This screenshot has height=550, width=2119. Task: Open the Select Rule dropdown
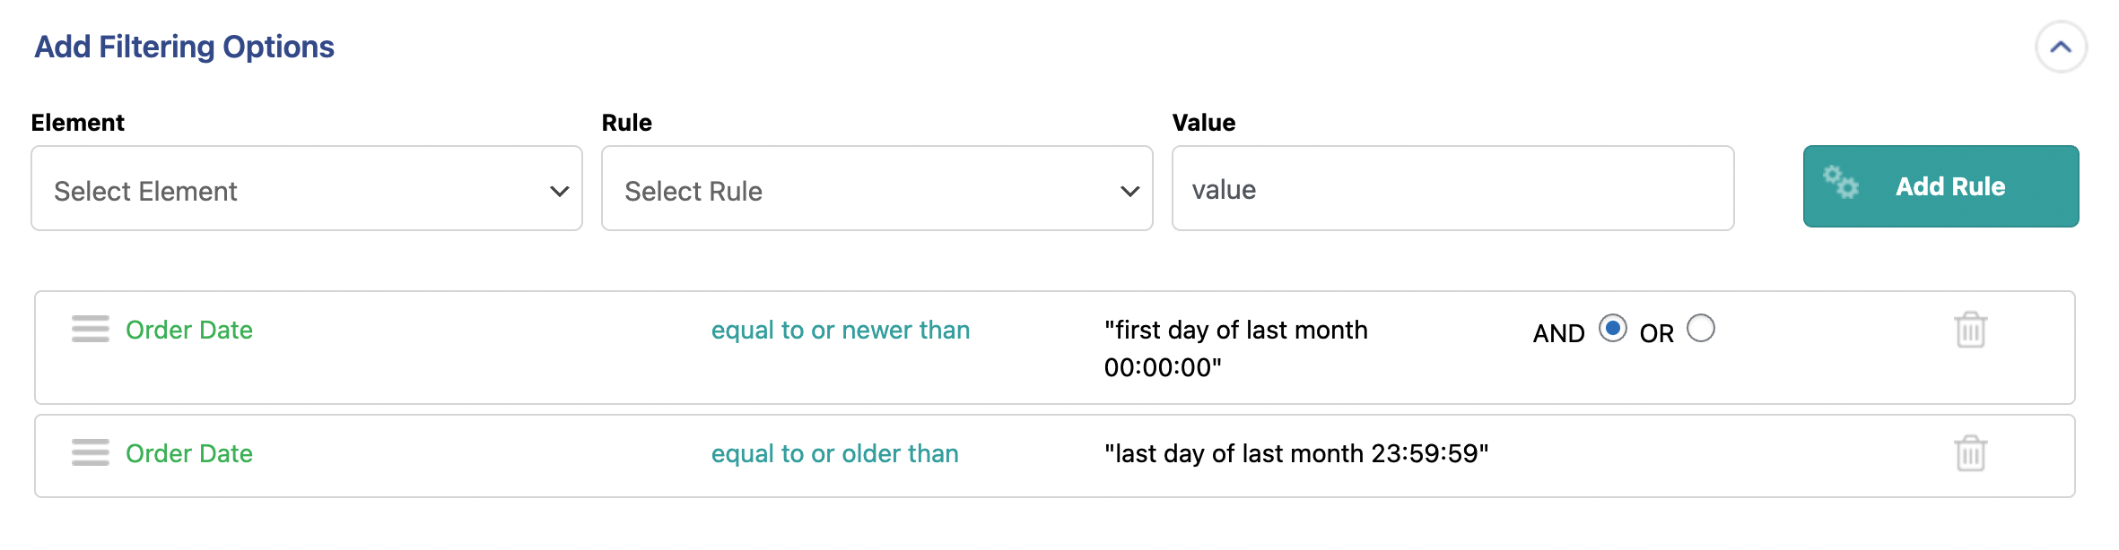click(876, 189)
